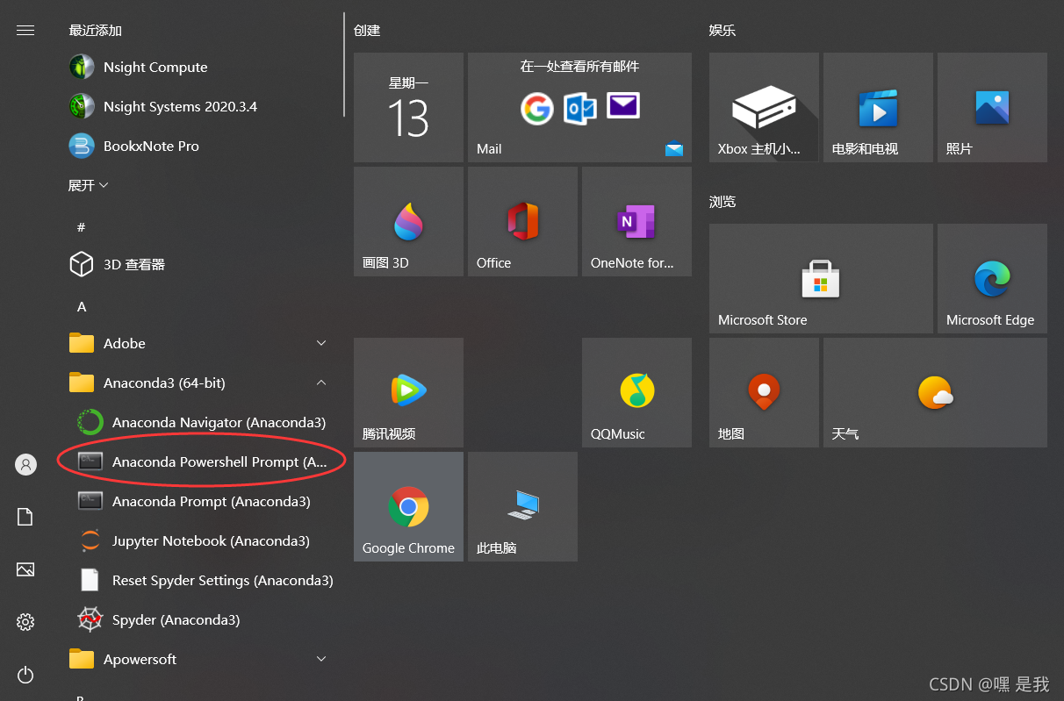This screenshot has width=1064, height=701.
Task: Click the Apowersoft folder entry
Action: coord(202,659)
